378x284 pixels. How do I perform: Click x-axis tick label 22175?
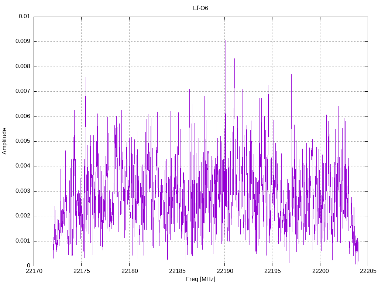tap(82, 271)
